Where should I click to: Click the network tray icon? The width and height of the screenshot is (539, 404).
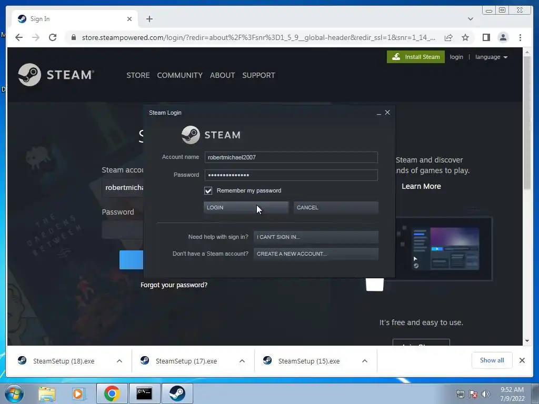(x=460, y=394)
